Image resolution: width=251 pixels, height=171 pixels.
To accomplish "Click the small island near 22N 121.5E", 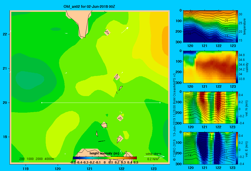I will coord(107,32).
